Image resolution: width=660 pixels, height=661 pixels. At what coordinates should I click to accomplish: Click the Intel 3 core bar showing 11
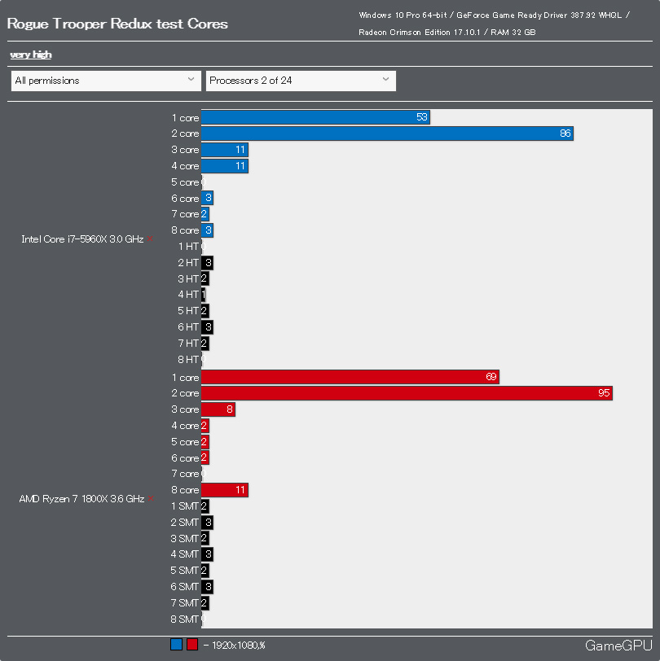coord(224,150)
